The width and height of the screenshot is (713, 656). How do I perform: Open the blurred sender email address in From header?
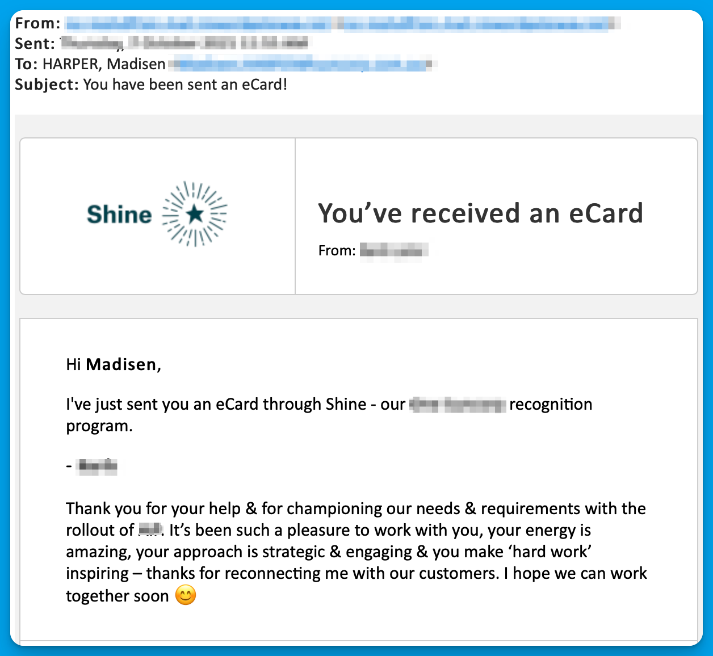pos(342,23)
